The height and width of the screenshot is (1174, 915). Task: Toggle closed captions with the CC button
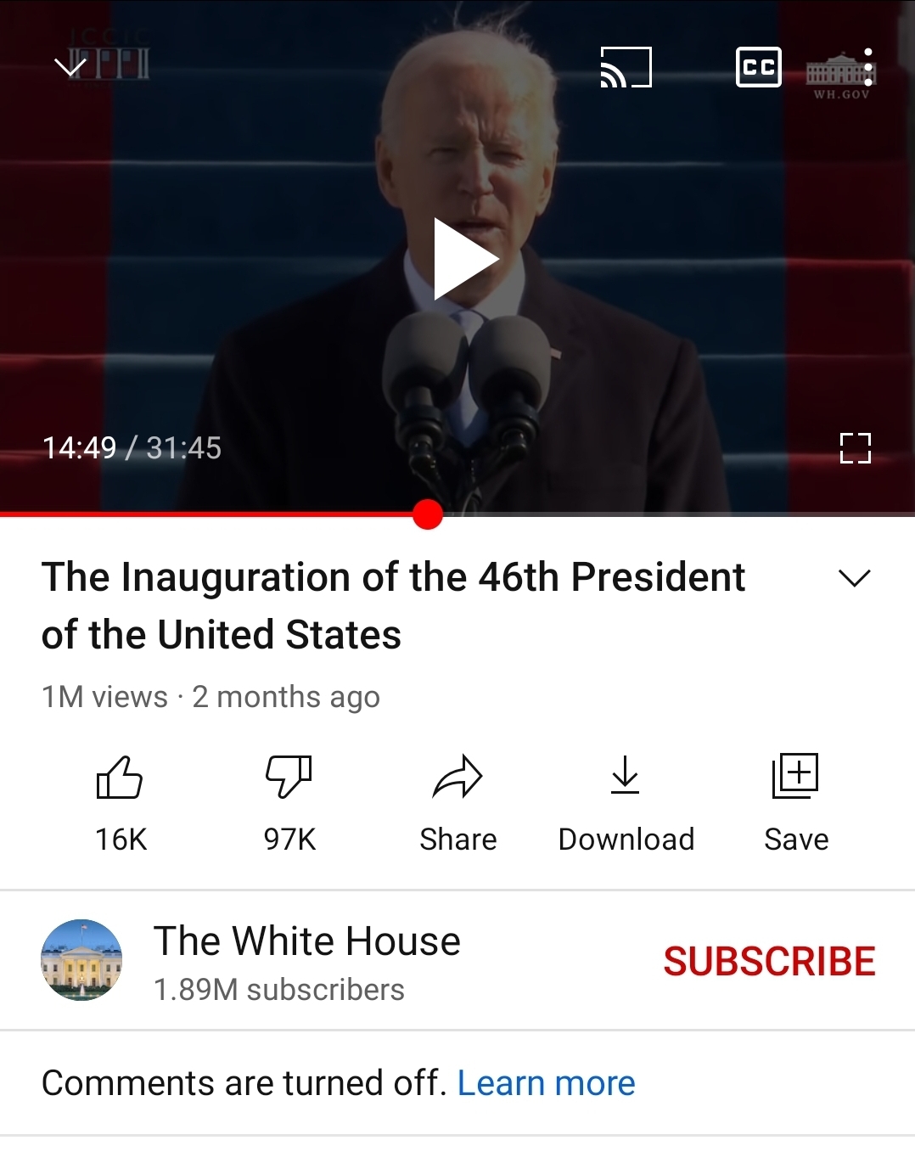coord(758,67)
